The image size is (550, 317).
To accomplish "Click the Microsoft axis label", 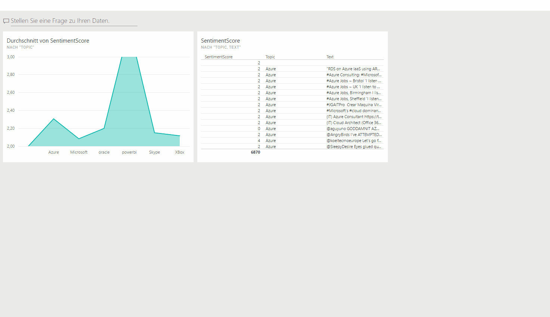I will (79, 153).
